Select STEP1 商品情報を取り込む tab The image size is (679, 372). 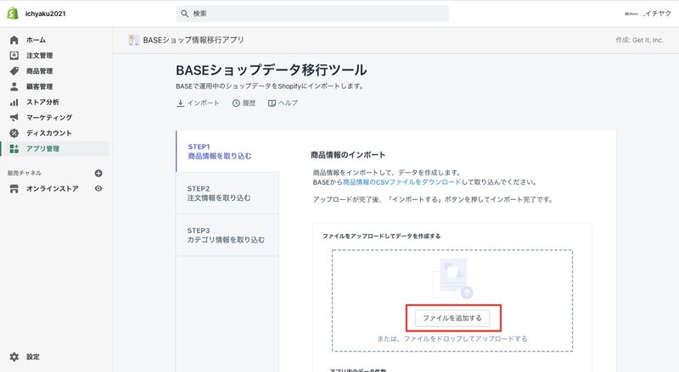tap(227, 152)
